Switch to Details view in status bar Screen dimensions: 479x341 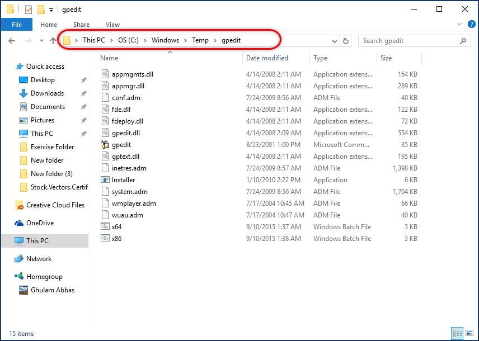coord(457,333)
